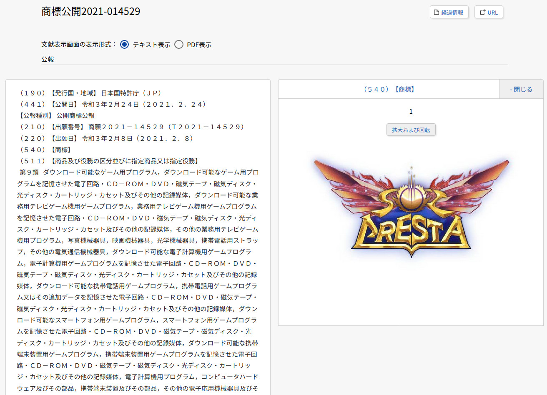Click the (511) 指定商品又は指定役務 line
Image resolution: width=547 pixels, height=395 pixels.
(108, 161)
